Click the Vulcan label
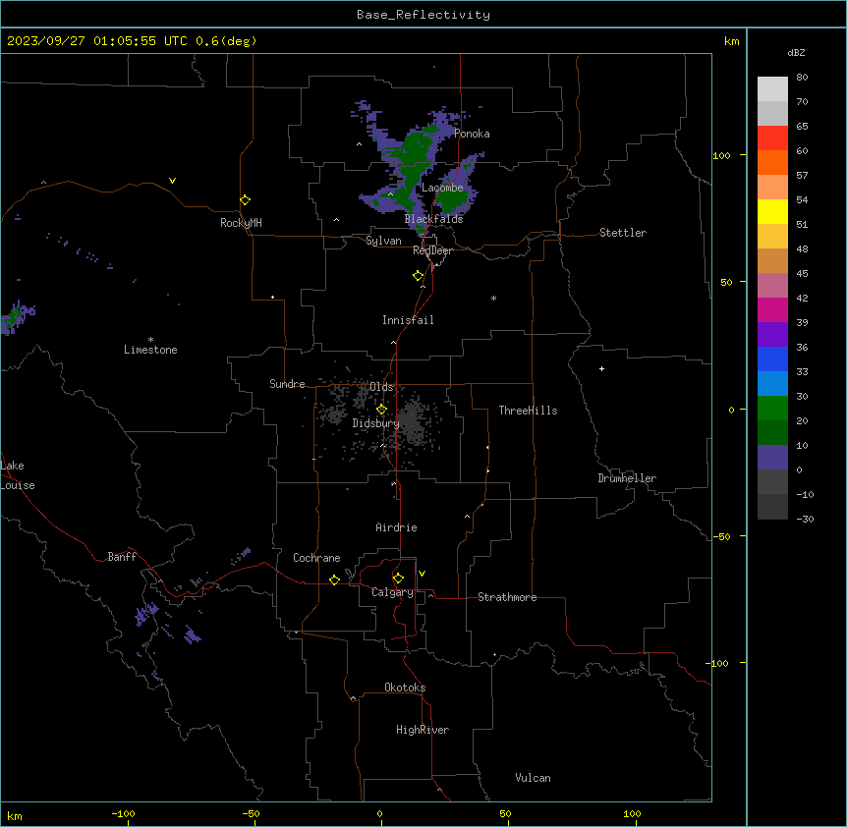 pos(533,778)
